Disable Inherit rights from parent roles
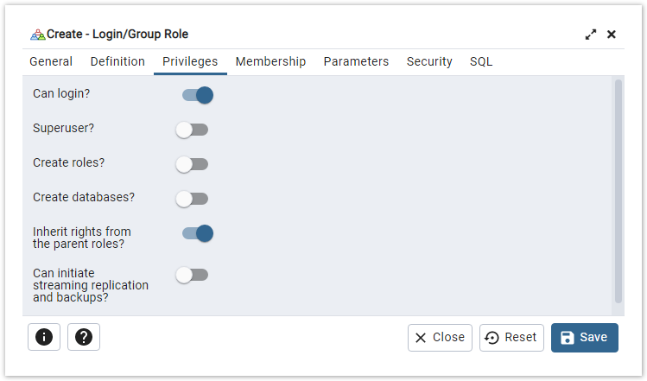The height and width of the screenshot is (381, 647). point(197,233)
